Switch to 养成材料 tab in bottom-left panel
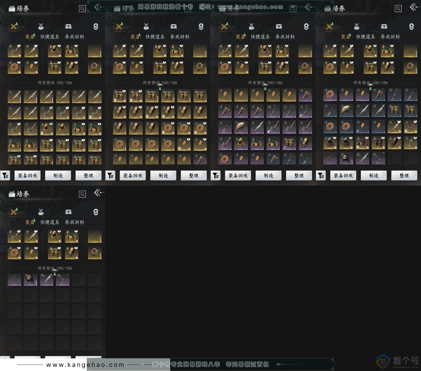 point(75,222)
